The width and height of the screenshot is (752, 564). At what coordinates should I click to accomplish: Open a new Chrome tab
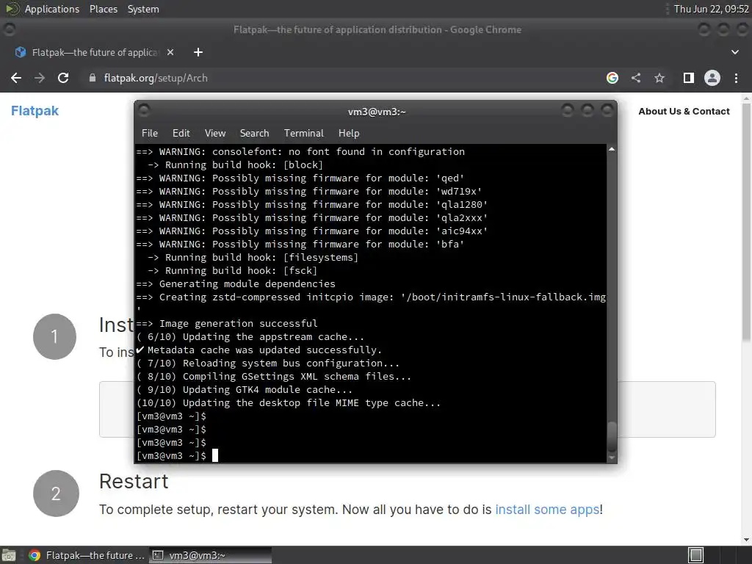tap(198, 52)
